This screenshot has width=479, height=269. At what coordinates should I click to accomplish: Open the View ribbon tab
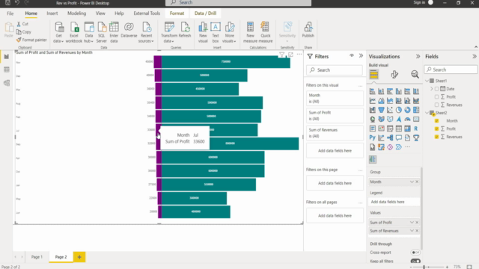pyautogui.click(x=100, y=13)
